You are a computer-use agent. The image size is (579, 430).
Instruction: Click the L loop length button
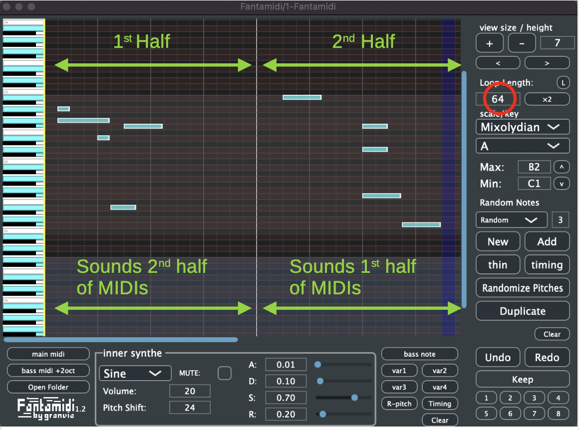click(563, 83)
